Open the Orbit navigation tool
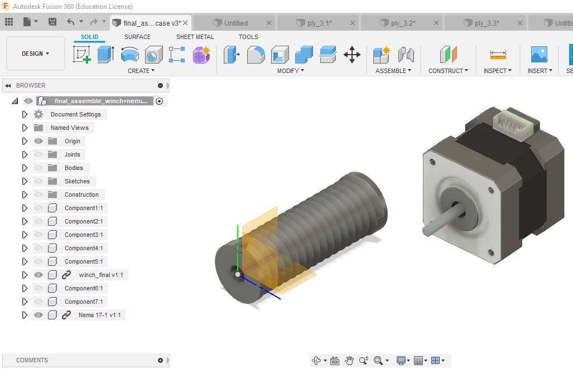The image size is (573, 369). click(316, 361)
